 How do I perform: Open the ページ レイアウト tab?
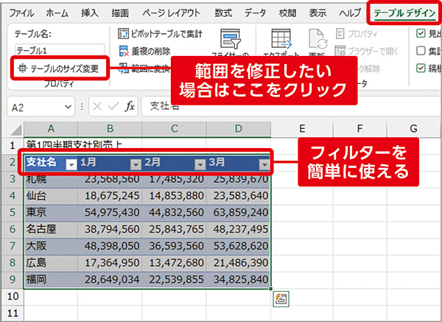(171, 13)
